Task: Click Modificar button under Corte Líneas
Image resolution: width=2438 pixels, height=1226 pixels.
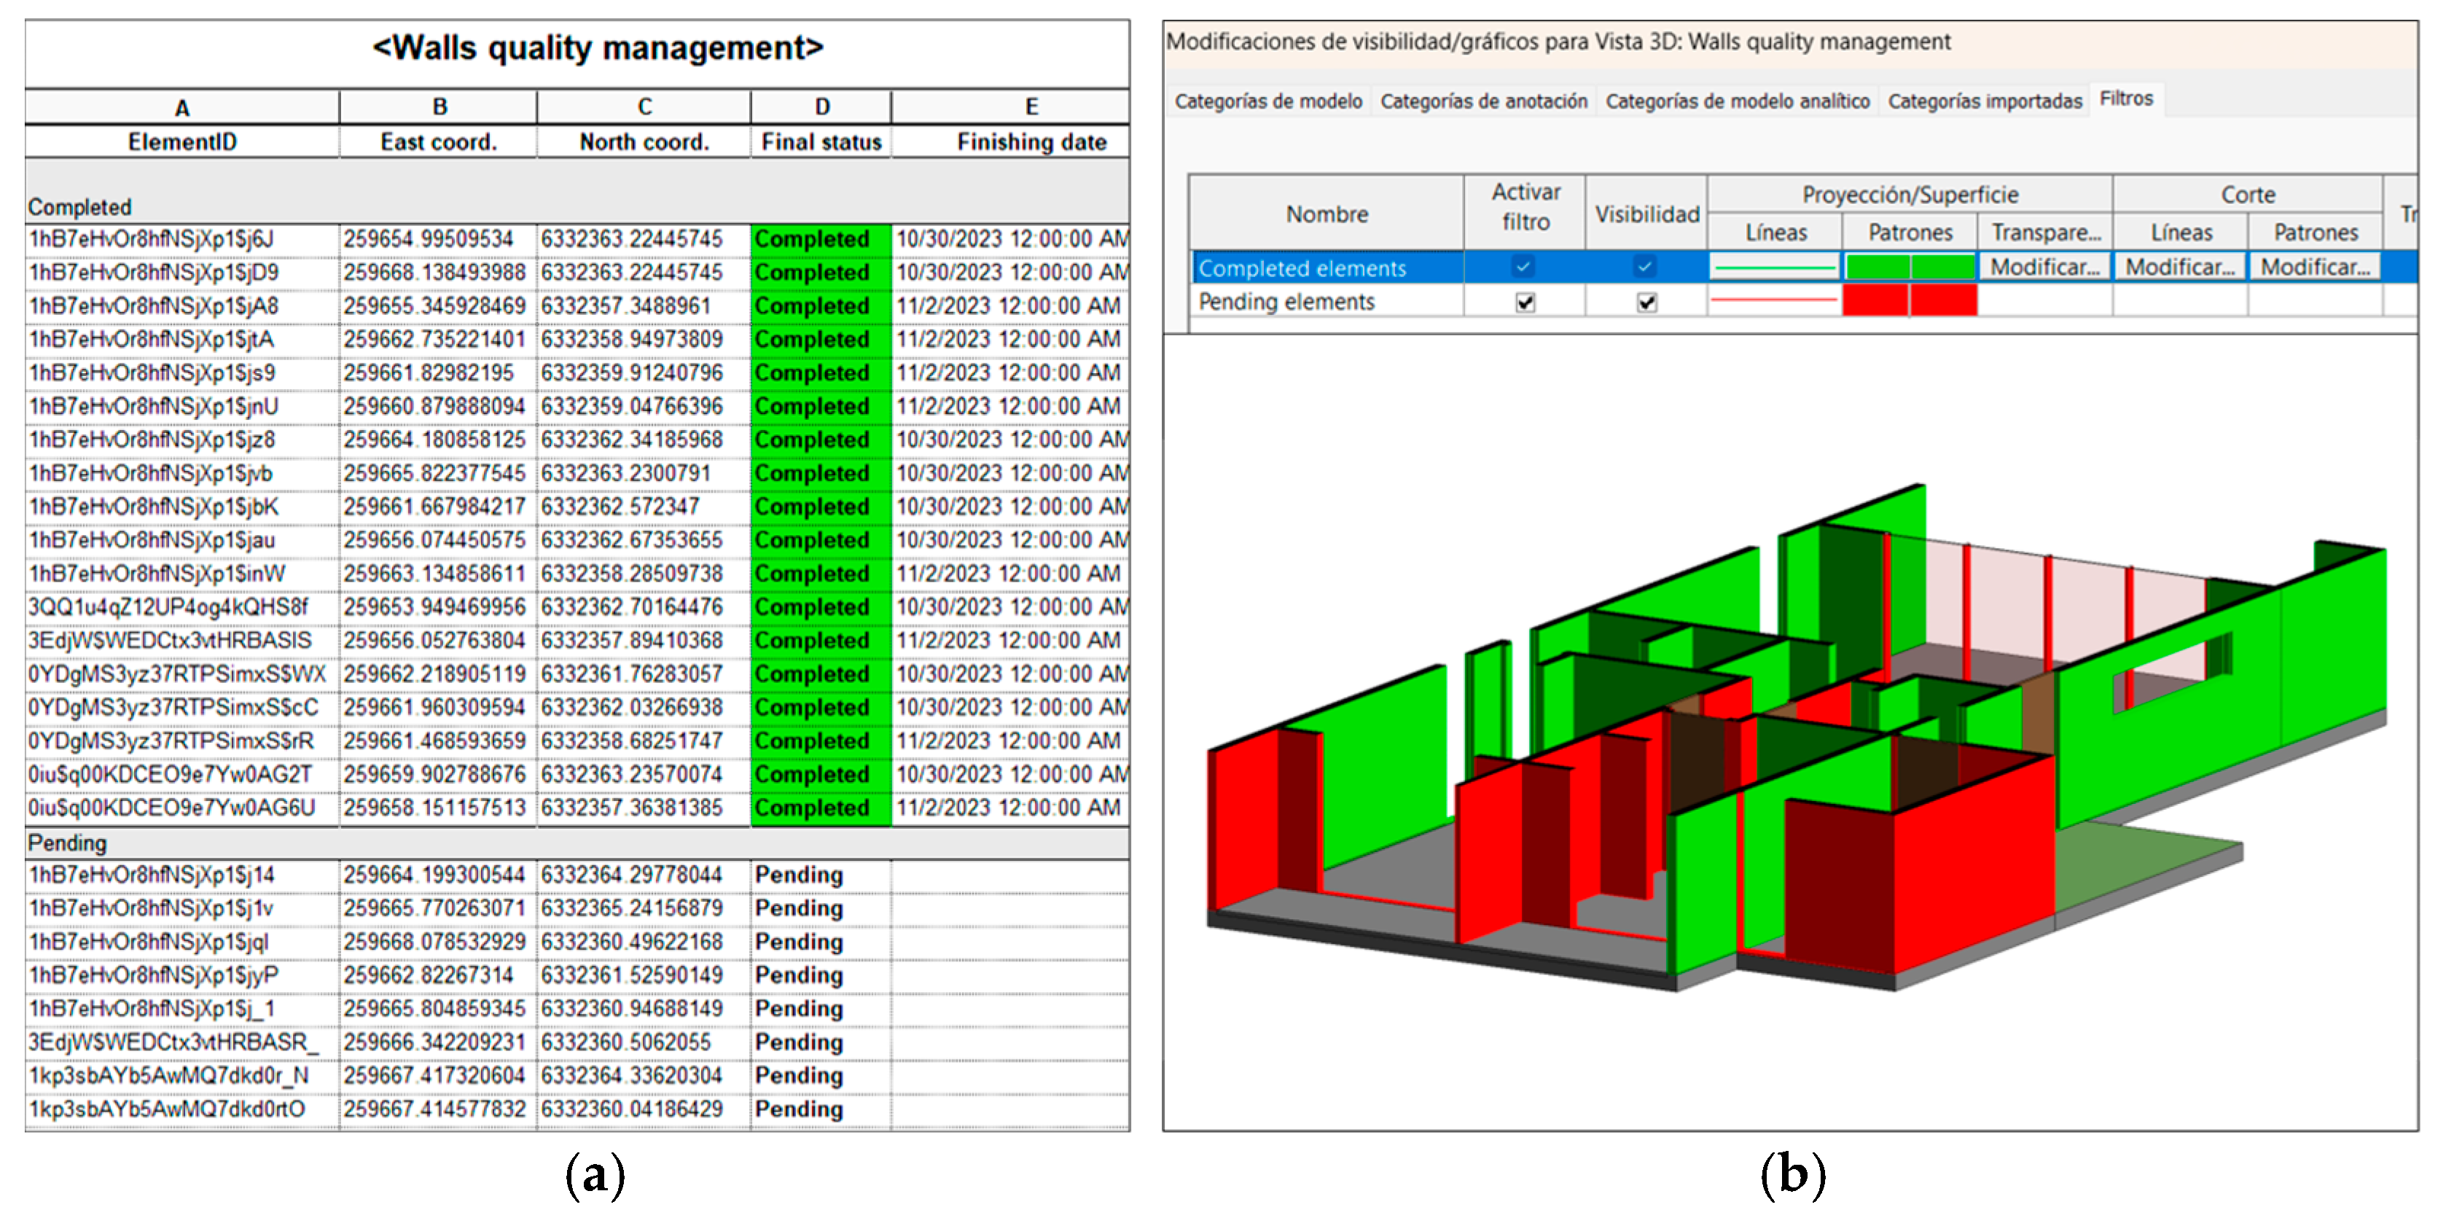Action: [2180, 267]
